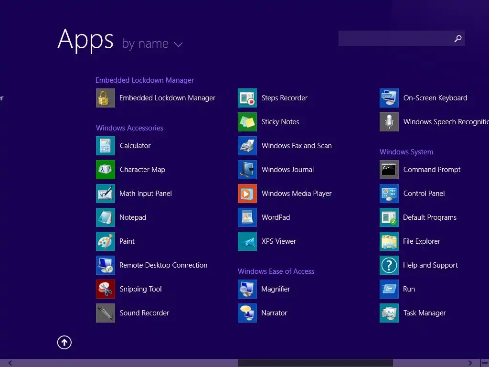489x367 pixels.
Task: Open the Default Programs icon
Action: (389, 217)
